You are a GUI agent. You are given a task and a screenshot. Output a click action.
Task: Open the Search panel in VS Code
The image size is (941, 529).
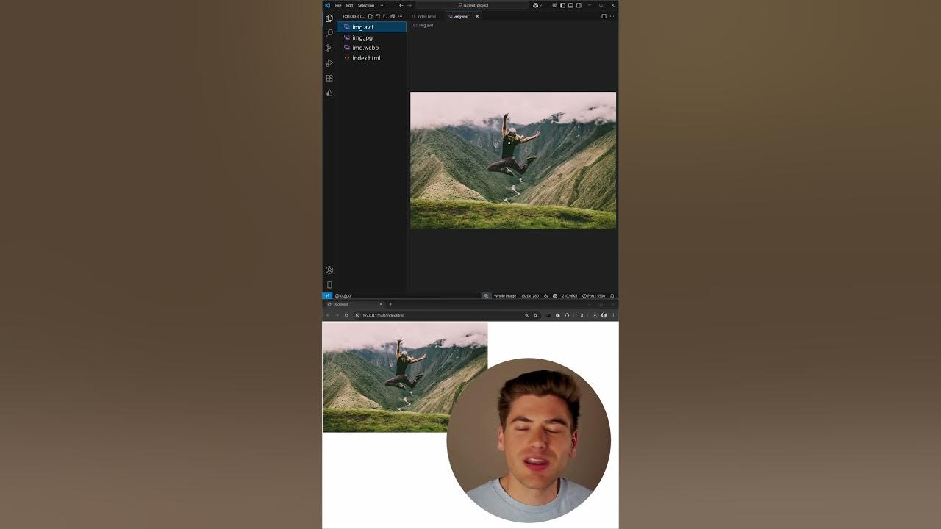[x=329, y=33]
